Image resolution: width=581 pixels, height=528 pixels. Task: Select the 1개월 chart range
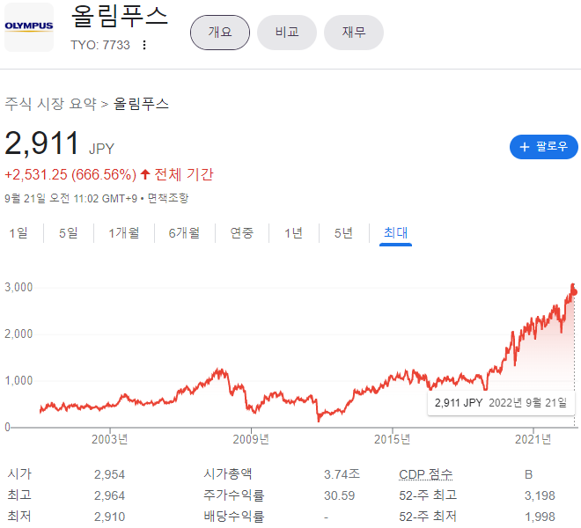coord(124,233)
